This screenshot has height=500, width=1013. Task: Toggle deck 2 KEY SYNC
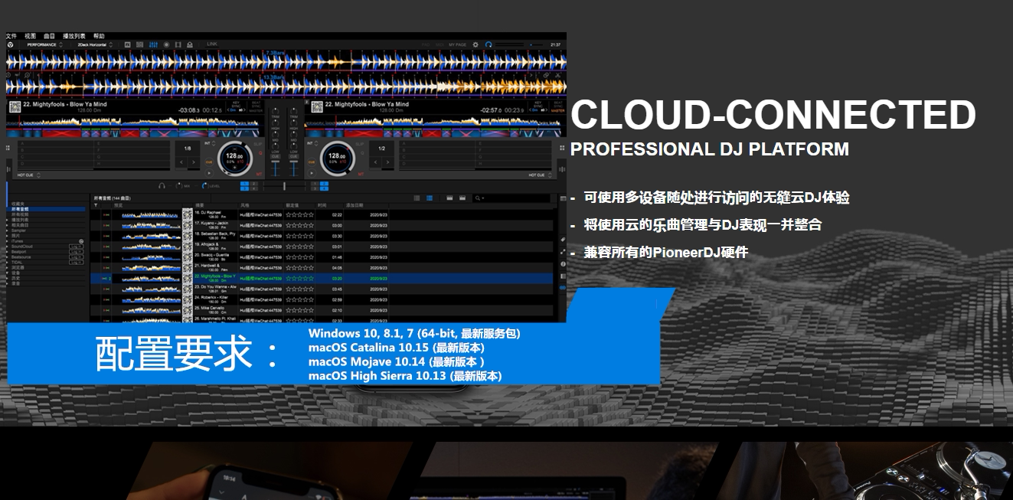click(x=538, y=106)
